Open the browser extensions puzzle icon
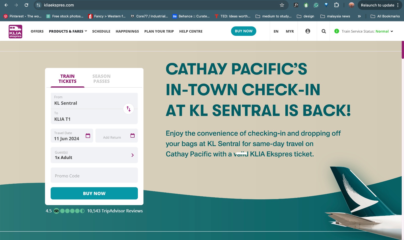 click(336, 5)
